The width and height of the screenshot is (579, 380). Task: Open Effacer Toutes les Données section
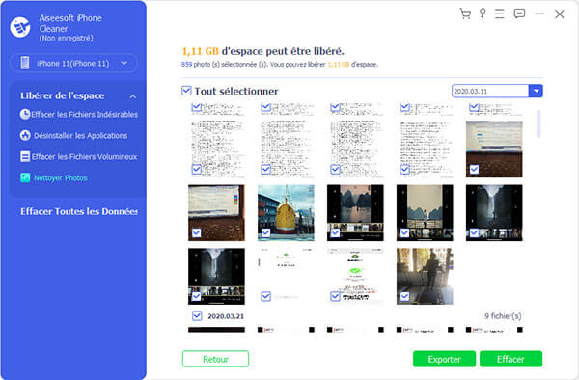pos(79,211)
